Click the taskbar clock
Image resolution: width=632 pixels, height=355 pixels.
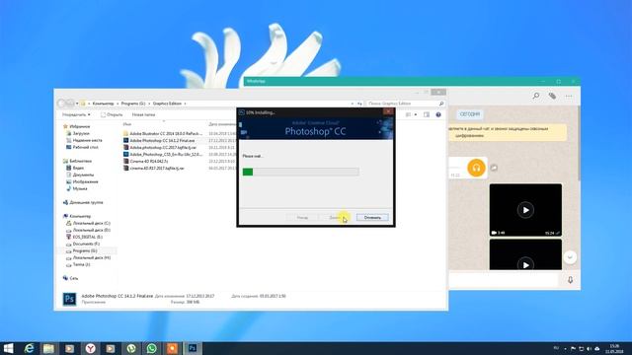[614, 348]
